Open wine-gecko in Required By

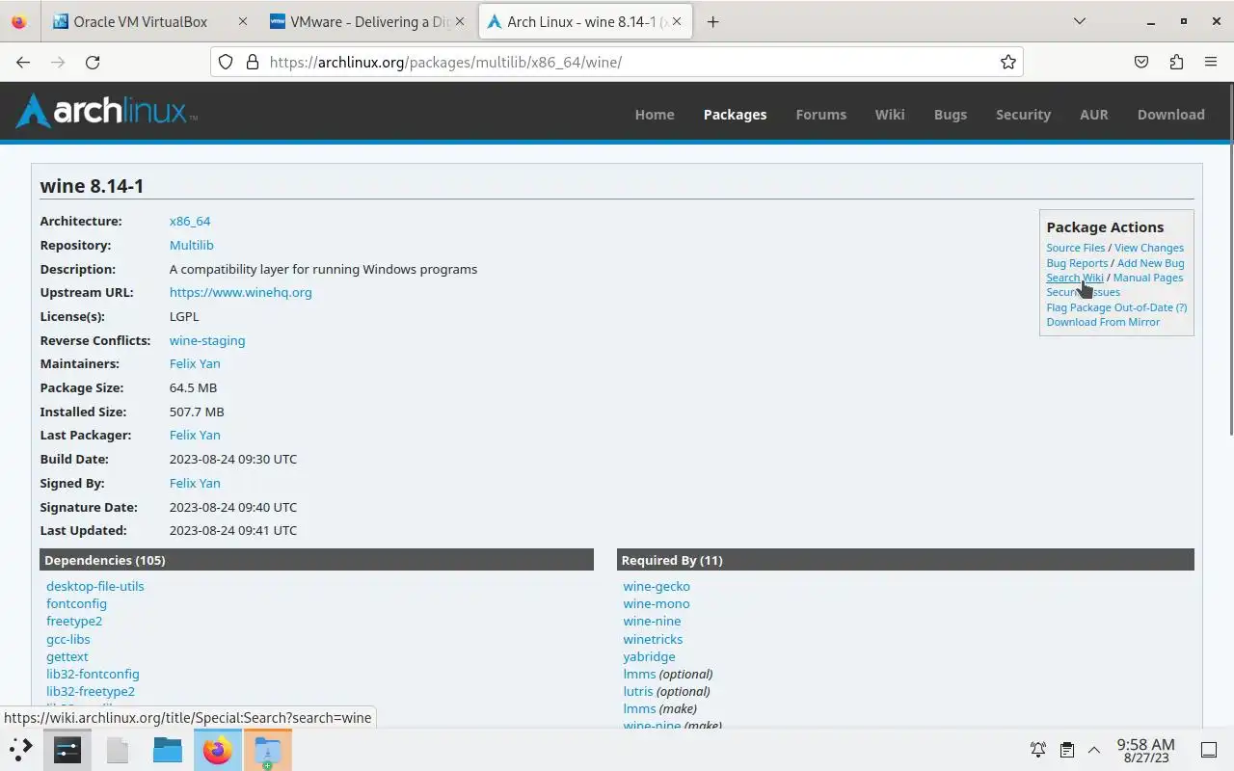pos(657,586)
